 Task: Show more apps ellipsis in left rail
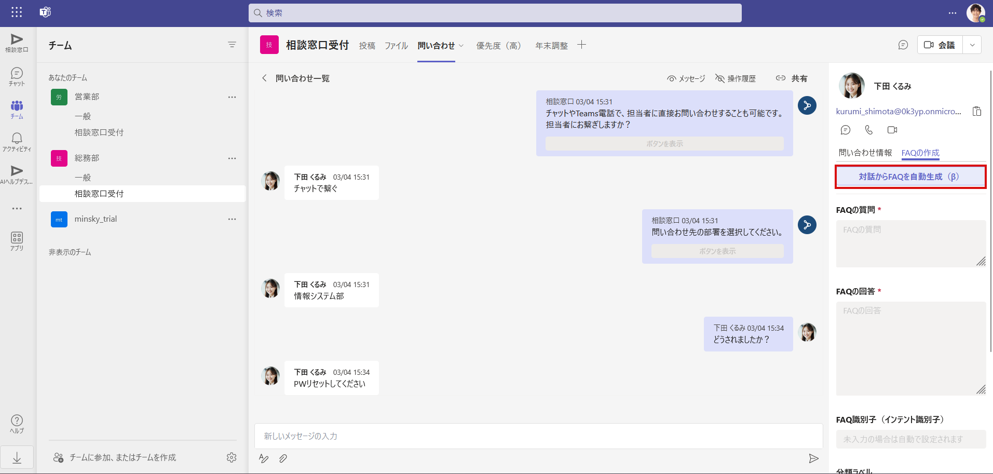17,208
